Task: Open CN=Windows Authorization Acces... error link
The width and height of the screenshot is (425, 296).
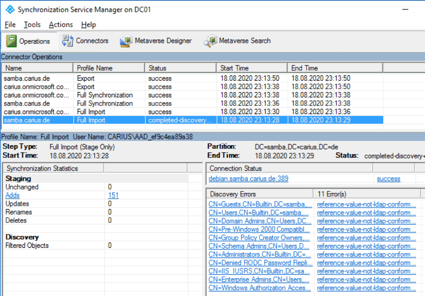Action: pyautogui.click(x=260, y=288)
